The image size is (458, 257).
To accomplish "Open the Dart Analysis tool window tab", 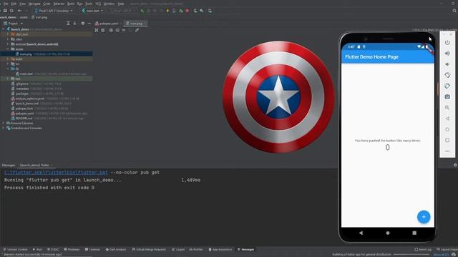I will point(116,249).
